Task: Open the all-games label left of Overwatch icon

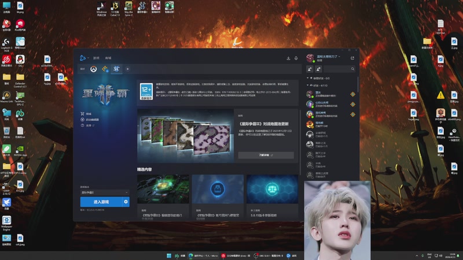Action: 83,69
